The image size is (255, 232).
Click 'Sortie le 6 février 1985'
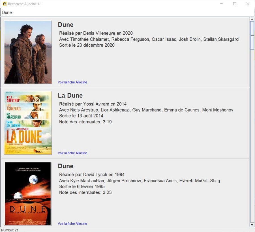(82, 186)
